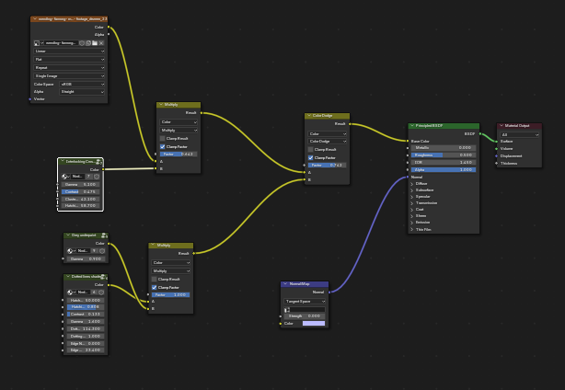Open the Tangent Space dropdown in Normal Map

(x=305, y=302)
